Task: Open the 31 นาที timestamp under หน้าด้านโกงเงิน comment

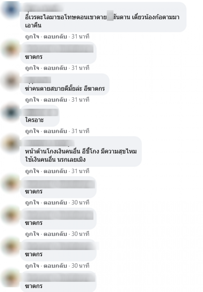Action: (80, 171)
